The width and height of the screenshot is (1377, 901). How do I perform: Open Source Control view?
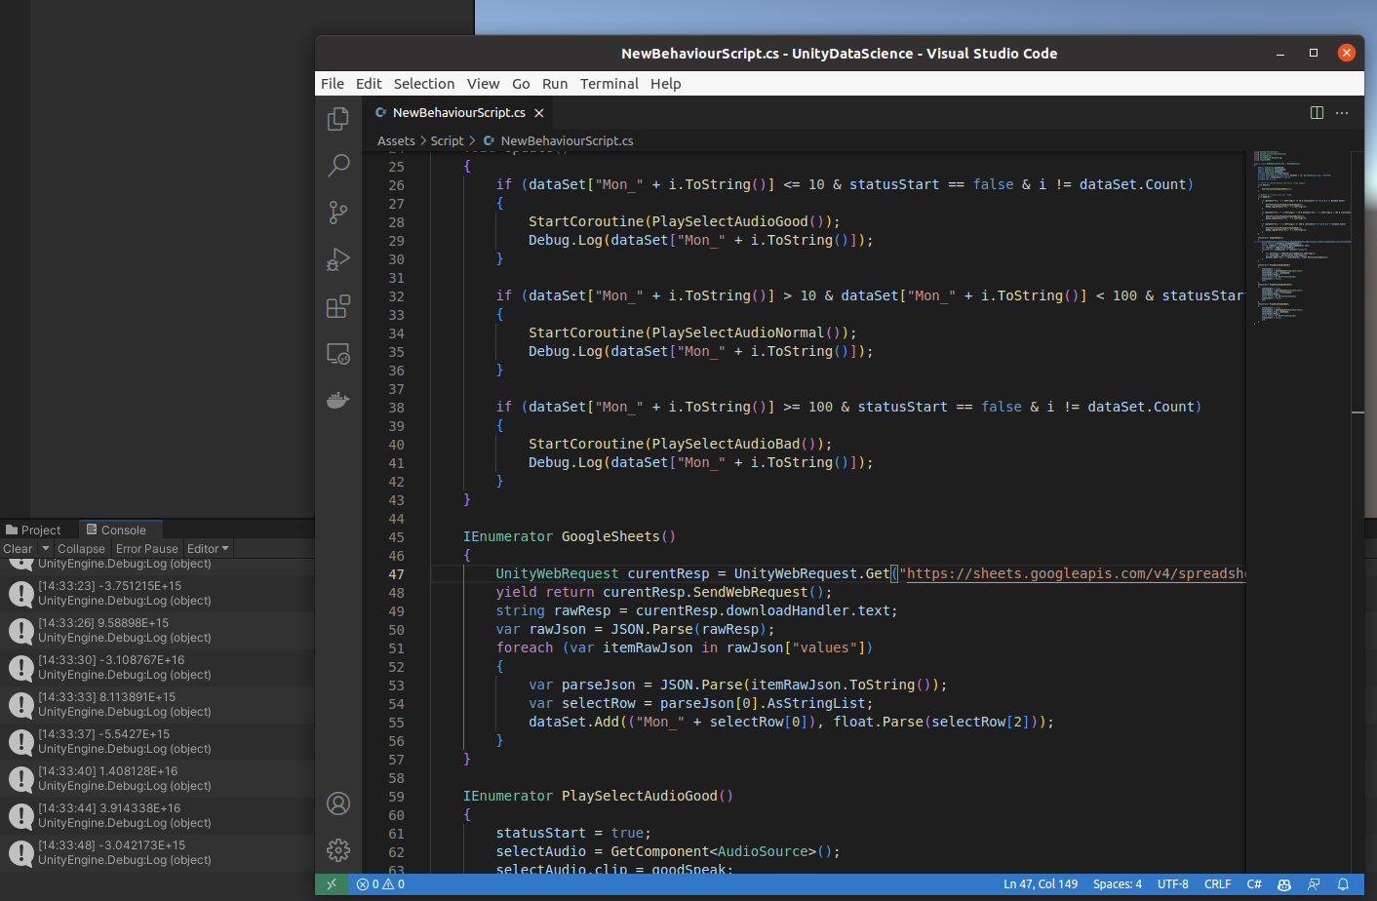point(338,212)
